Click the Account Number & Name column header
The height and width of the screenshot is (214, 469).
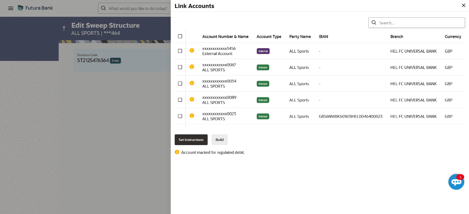point(225,36)
